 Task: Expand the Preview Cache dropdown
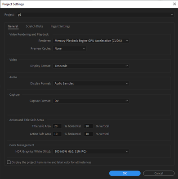(70, 48)
